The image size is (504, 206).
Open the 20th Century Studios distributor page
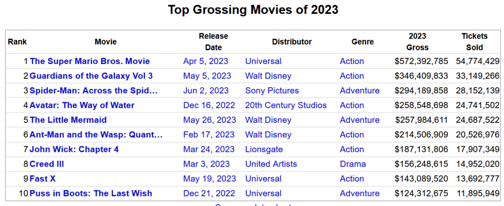[286, 105]
